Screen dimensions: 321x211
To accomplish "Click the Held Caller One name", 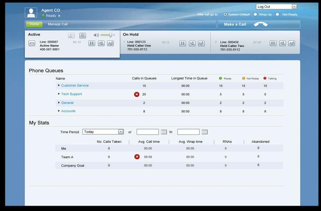I will tap(139, 45).
